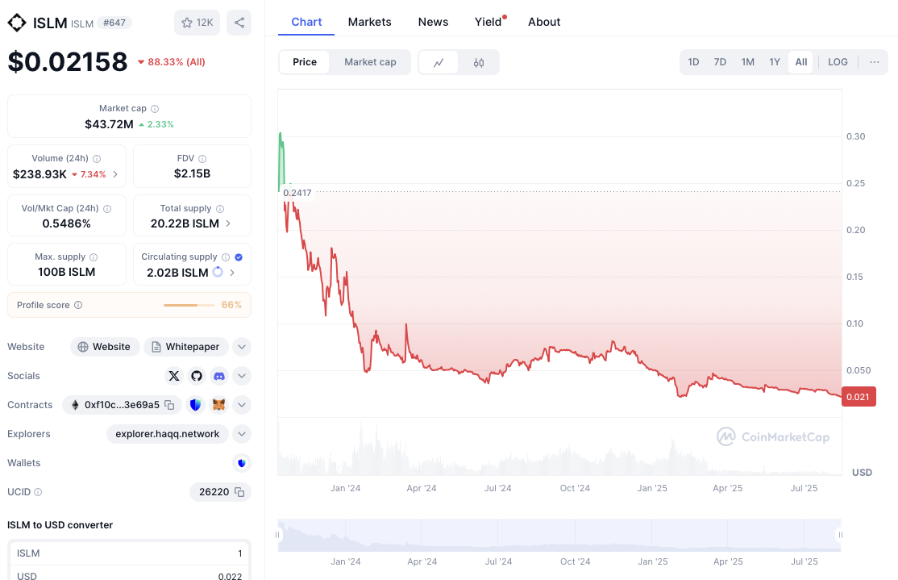Click Total supply info icon
The image size is (898, 580).
[x=220, y=209]
